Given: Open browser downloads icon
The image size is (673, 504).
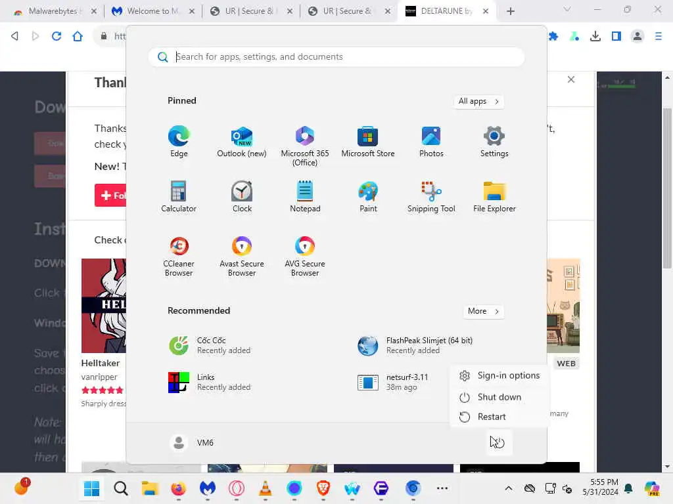Looking at the screenshot, I should 595,37.
